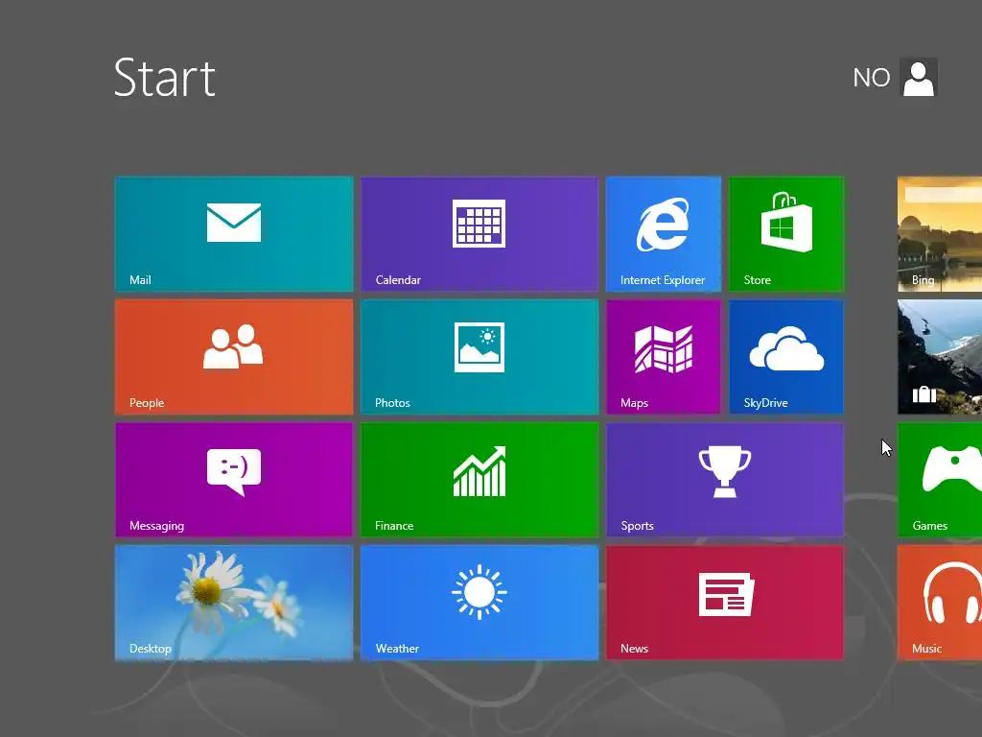The height and width of the screenshot is (737, 982).
Task: Open the News tile
Action: coord(725,603)
